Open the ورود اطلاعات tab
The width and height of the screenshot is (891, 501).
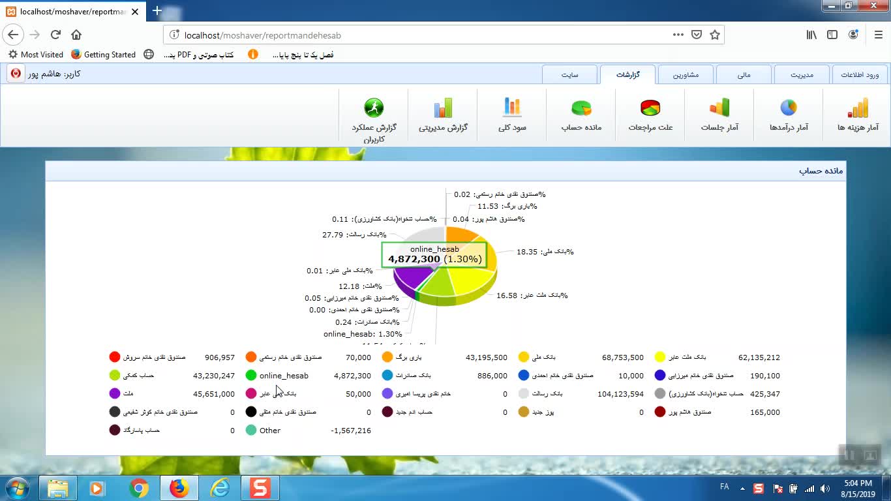pyautogui.click(x=859, y=75)
